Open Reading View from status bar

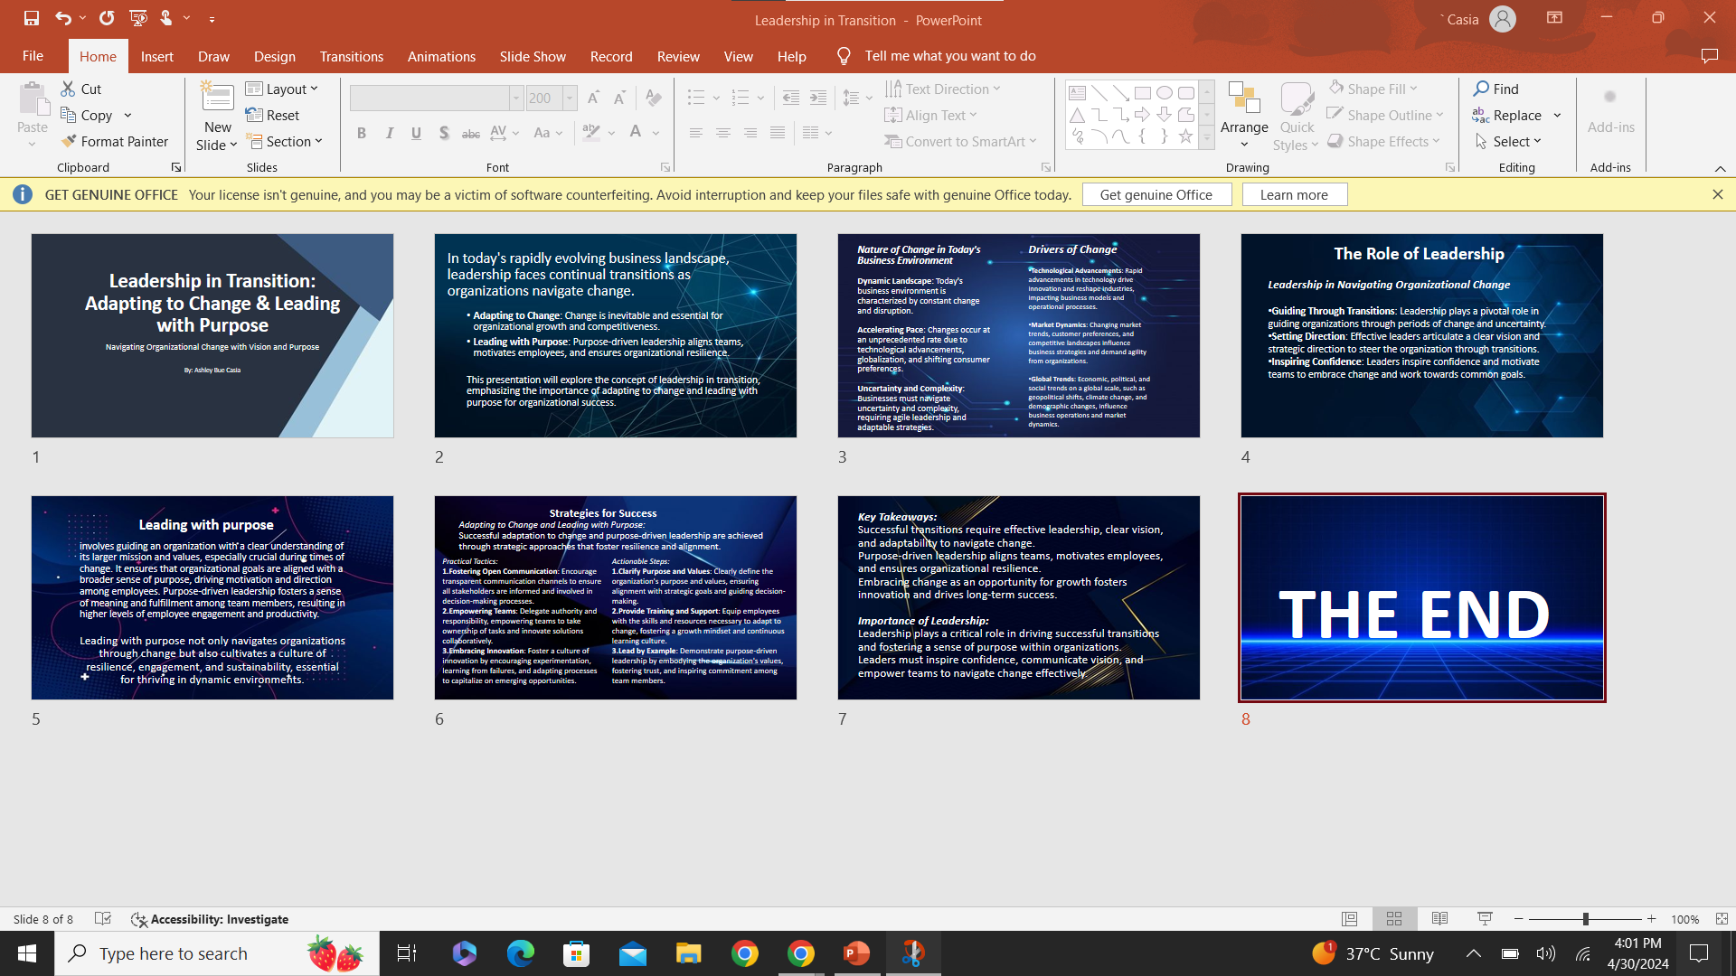pyautogui.click(x=1439, y=919)
